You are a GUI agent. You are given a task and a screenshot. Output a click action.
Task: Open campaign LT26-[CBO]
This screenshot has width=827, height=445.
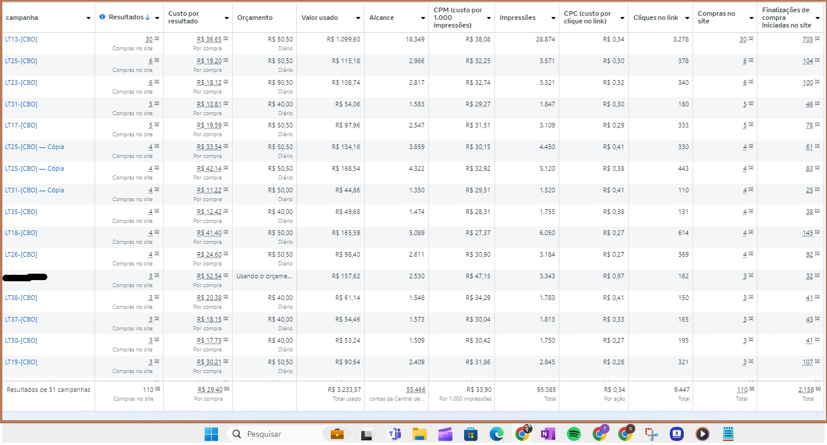click(x=21, y=254)
